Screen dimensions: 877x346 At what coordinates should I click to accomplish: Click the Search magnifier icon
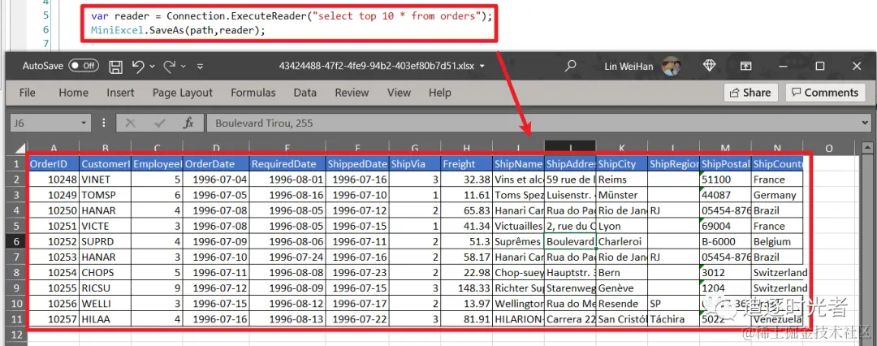(x=571, y=66)
